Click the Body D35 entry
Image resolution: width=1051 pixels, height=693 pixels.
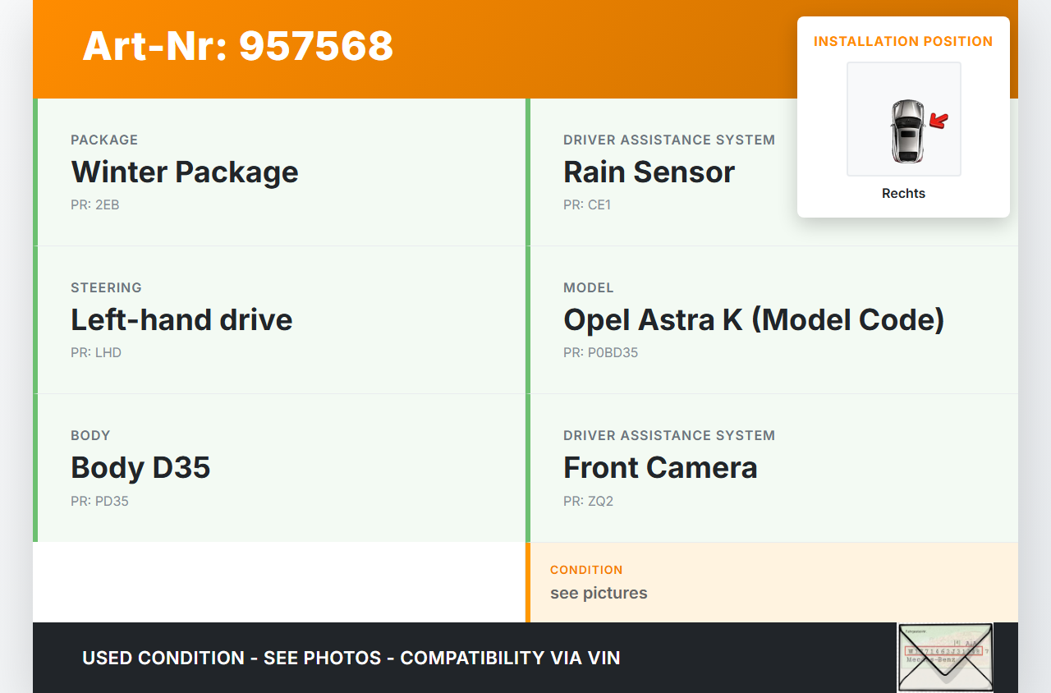140,468
